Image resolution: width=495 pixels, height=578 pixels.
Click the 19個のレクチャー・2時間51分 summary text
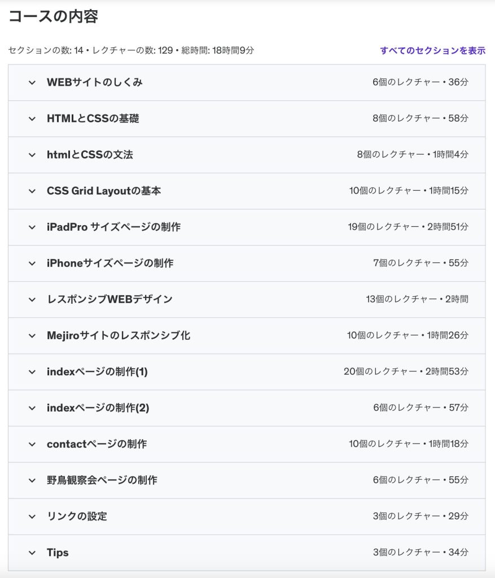(408, 227)
